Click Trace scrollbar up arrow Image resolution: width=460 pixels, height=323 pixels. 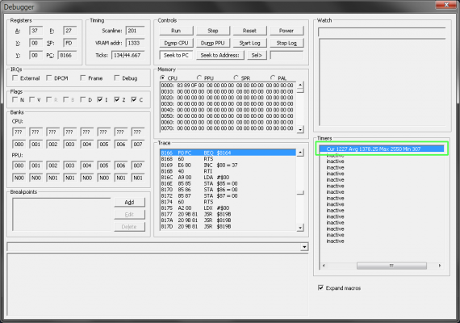(x=300, y=153)
